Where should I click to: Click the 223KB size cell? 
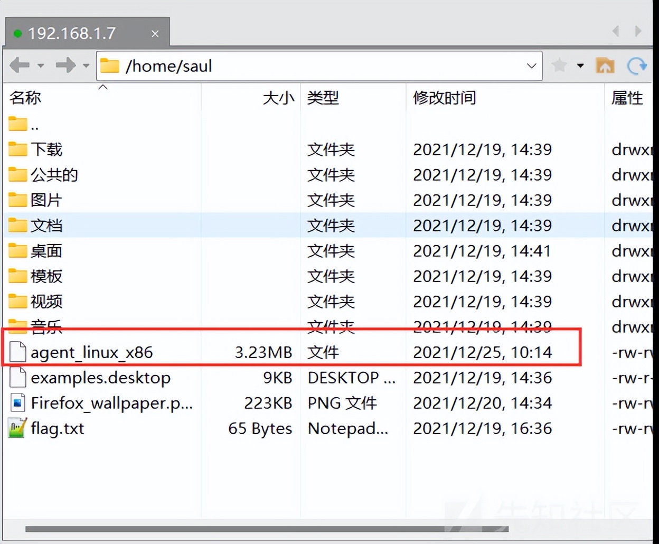(268, 403)
